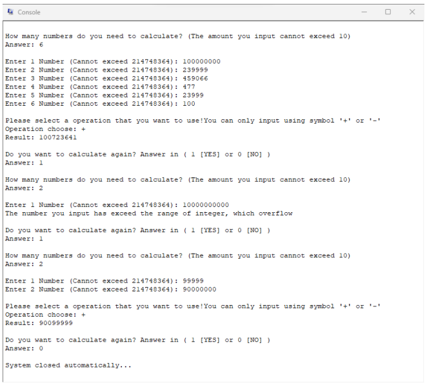Click the entered value 23999
Image resolution: width=427 pixels, height=385 pixels.
(x=193, y=95)
